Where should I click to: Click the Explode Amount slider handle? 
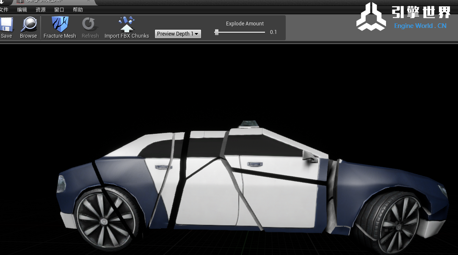click(x=217, y=32)
